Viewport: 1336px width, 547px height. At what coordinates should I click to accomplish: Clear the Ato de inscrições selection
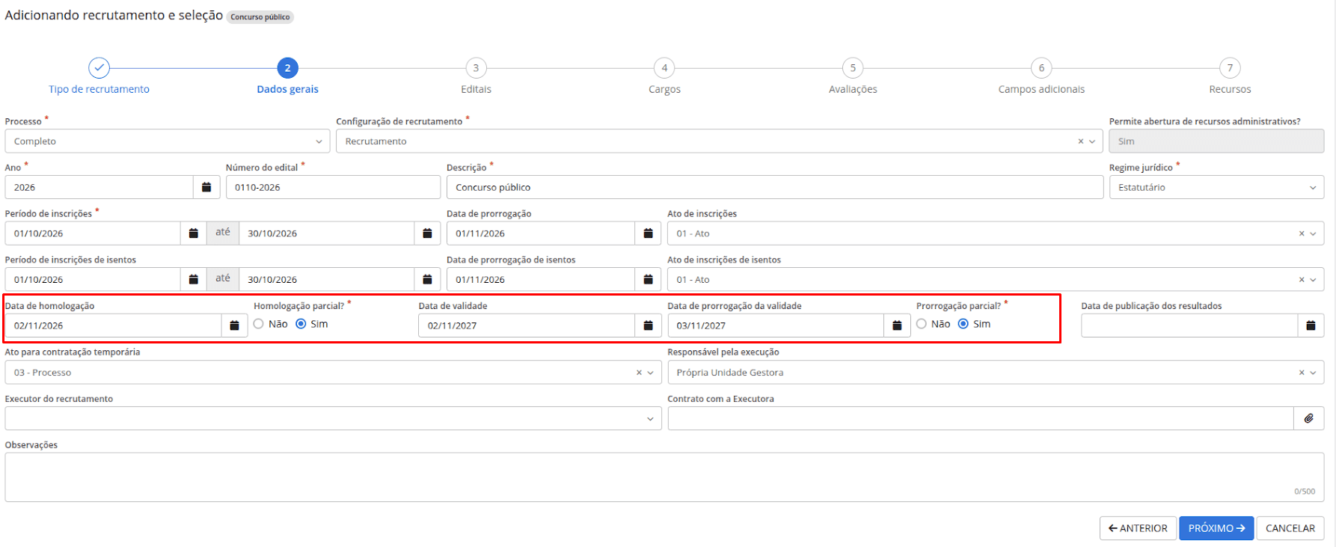(x=1302, y=233)
